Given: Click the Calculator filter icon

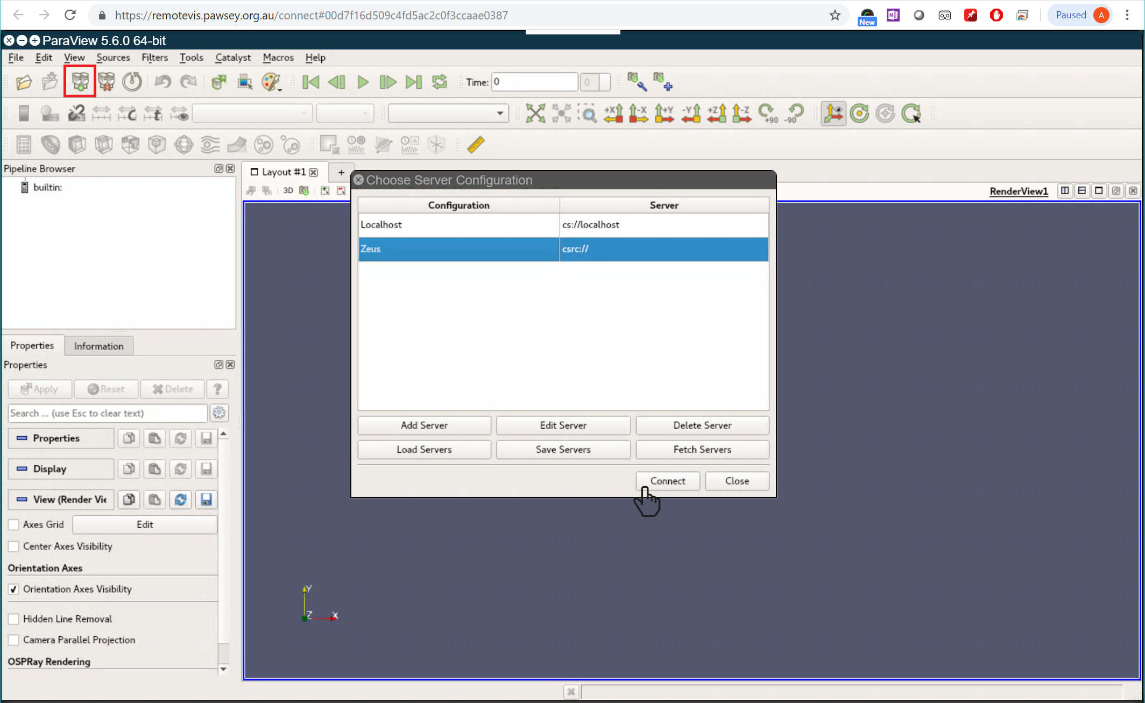Looking at the screenshot, I should click(x=24, y=144).
